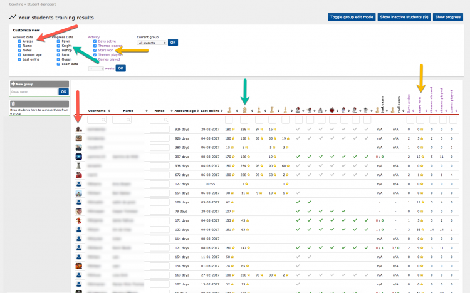Open the weeks number dropdown
The width and height of the screenshot is (470, 293).
[x=96, y=69]
